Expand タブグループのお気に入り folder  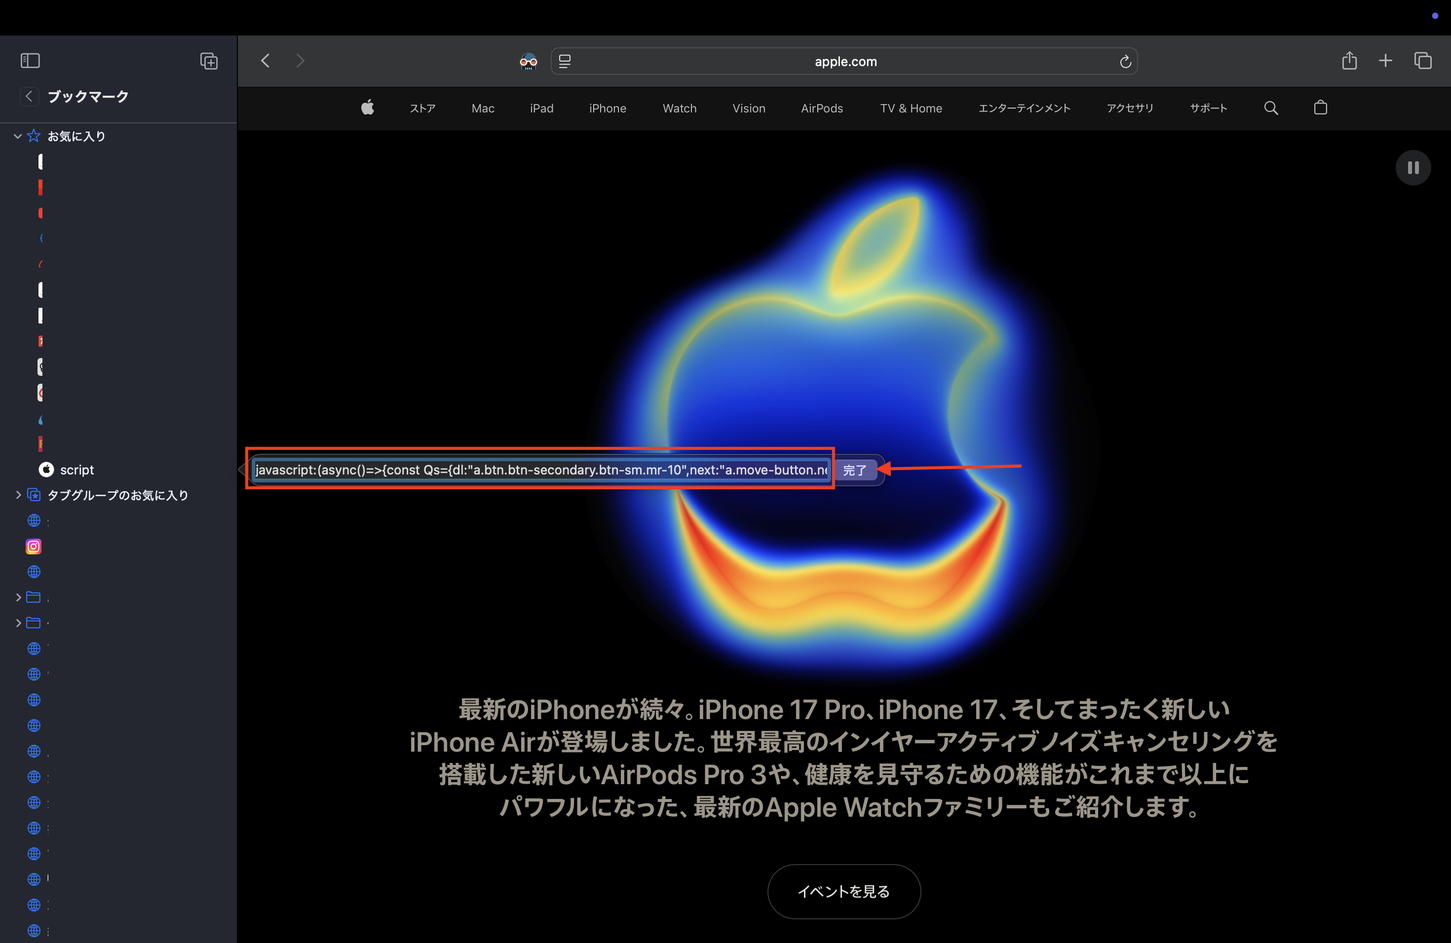tap(18, 495)
